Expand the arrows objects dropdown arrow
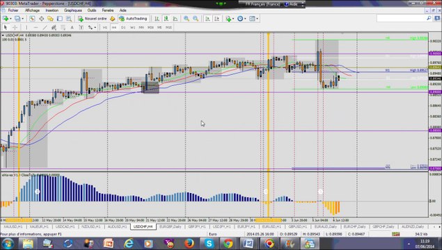Screen dimensions: 442x250 pos(95,27)
